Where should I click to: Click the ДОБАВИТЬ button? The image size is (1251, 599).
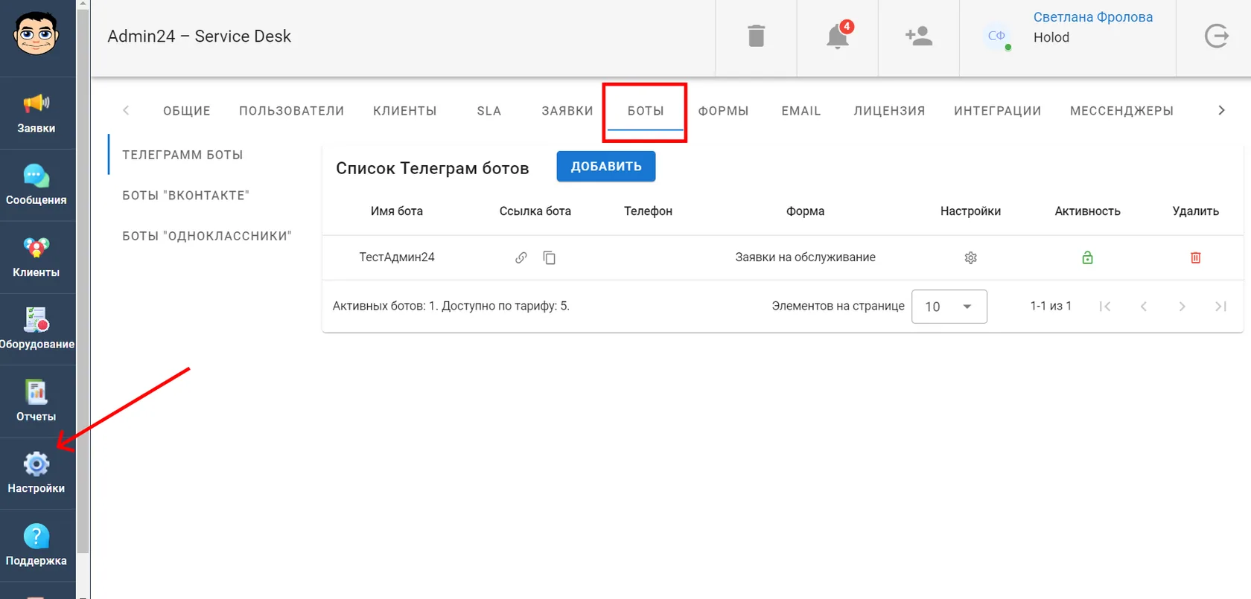coord(606,167)
